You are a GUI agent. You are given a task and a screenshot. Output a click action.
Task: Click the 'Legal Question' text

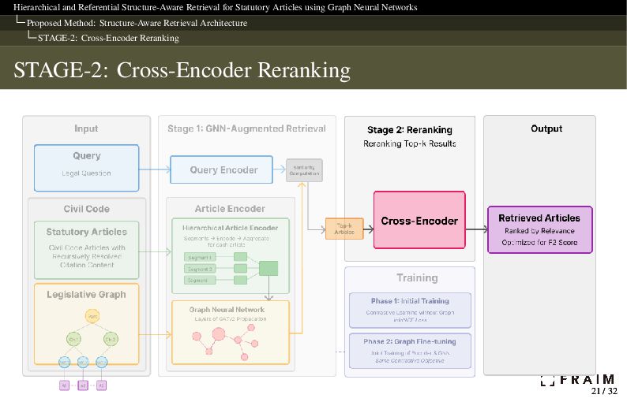pos(86,173)
